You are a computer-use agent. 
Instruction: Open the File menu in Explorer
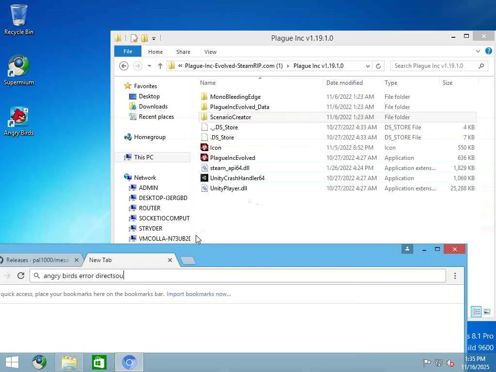pyautogui.click(x=128, y=51)
